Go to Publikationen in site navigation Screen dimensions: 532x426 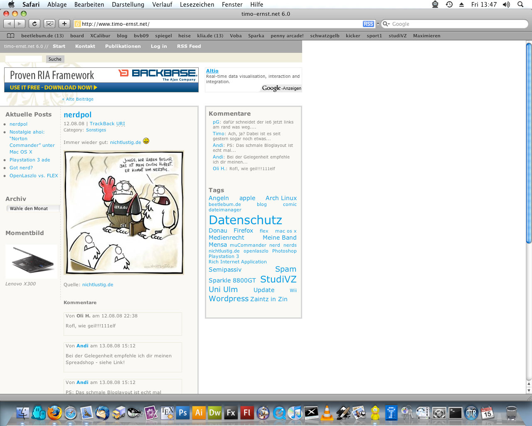123,46
